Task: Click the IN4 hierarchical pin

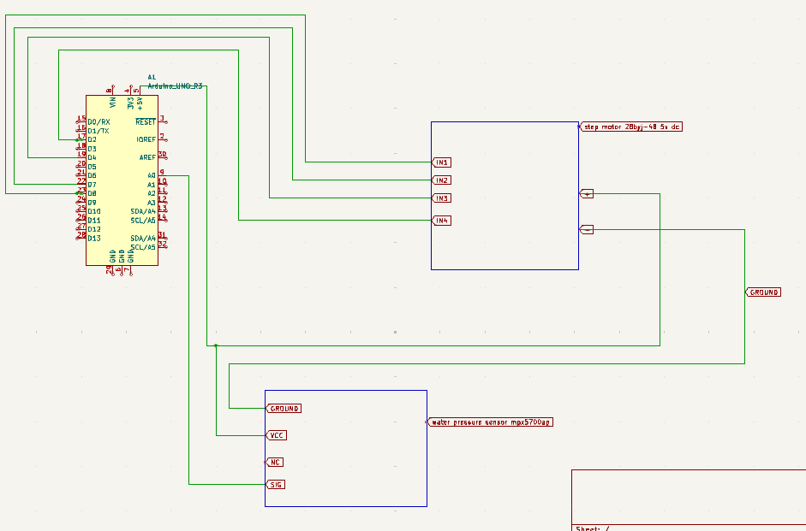Action: pos(440,220)
